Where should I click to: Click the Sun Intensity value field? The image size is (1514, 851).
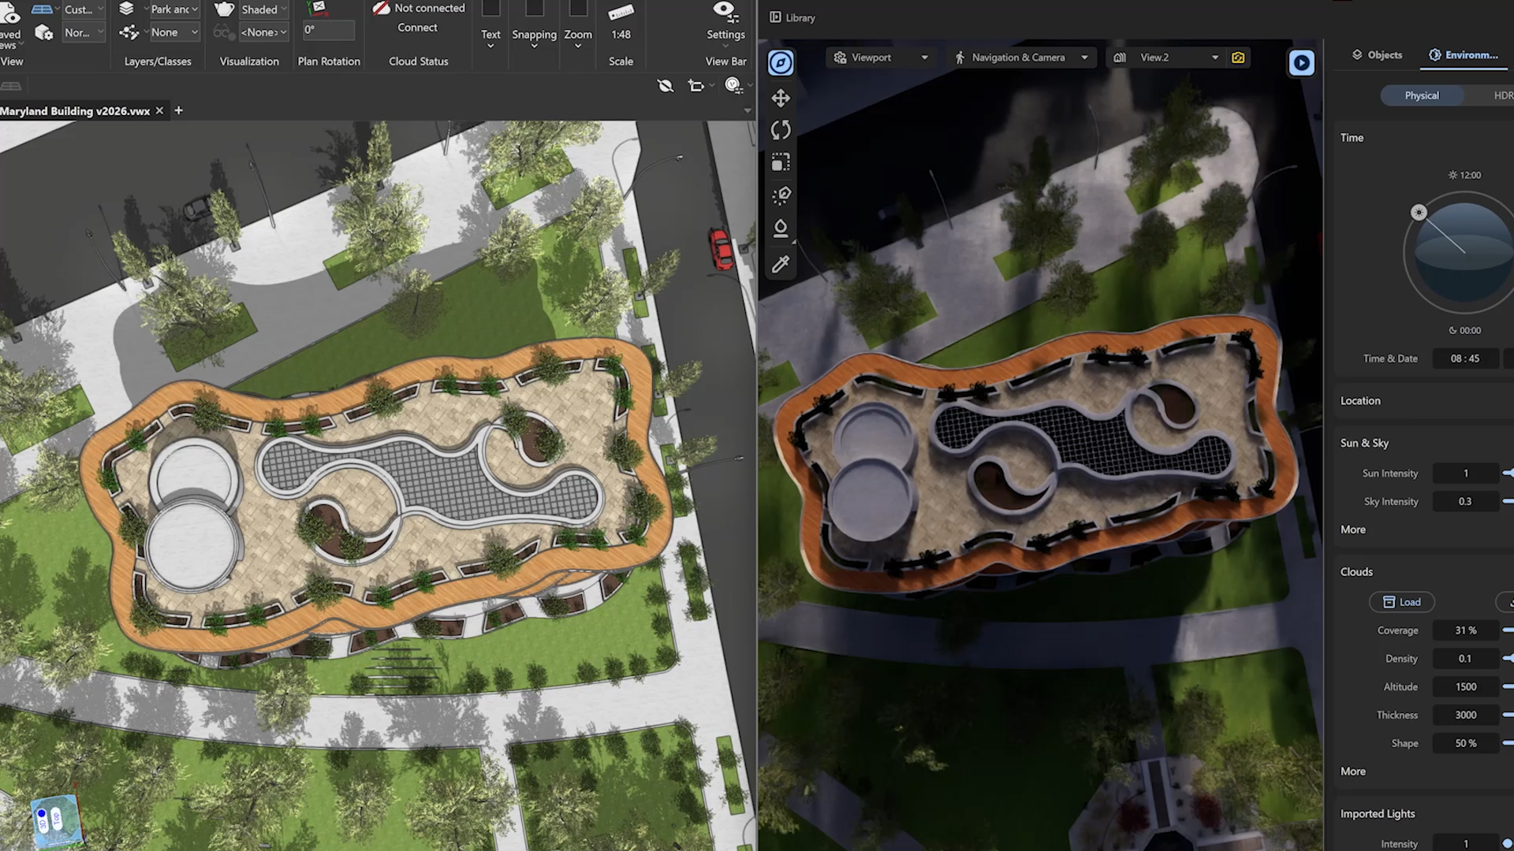(x=1465, y=474)
